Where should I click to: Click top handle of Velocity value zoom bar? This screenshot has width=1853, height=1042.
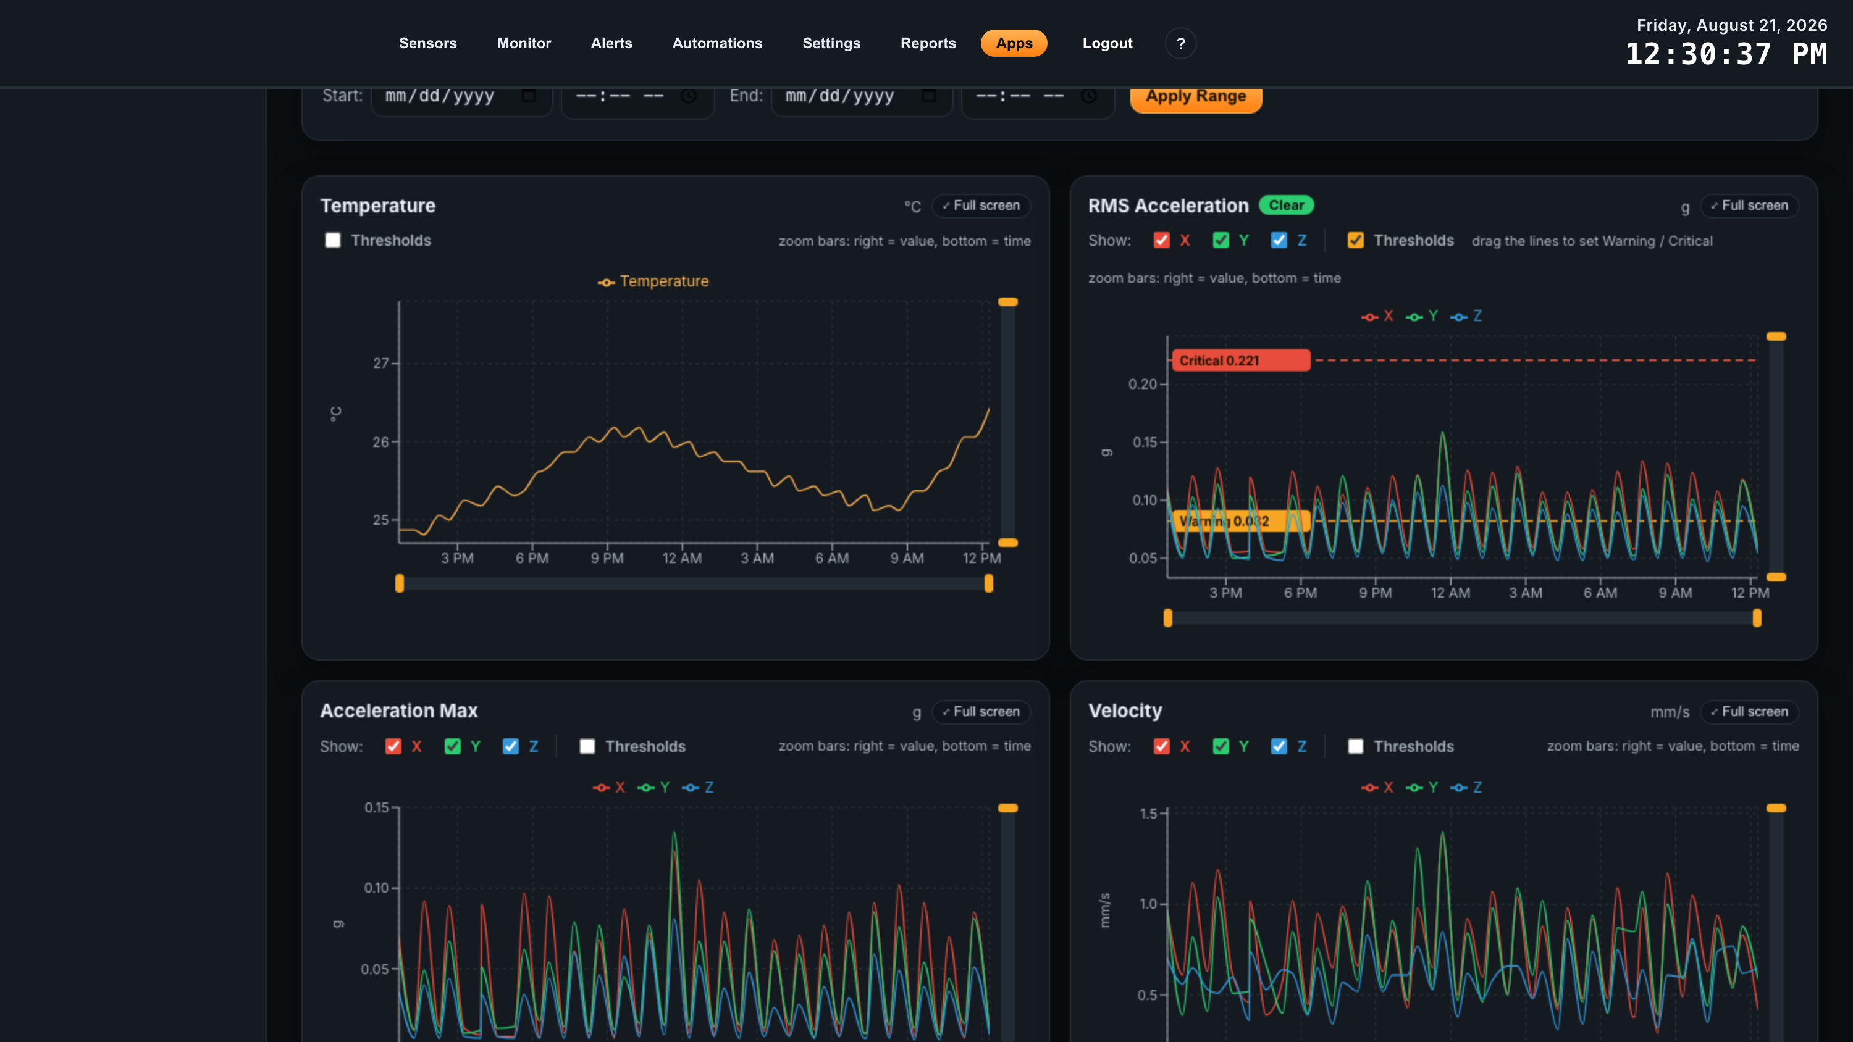pos(1776,808)
